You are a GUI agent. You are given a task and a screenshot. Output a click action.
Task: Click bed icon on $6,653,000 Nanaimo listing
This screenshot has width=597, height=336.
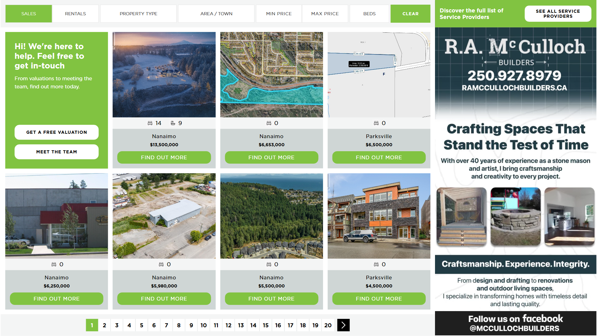(x=269, y=123)
